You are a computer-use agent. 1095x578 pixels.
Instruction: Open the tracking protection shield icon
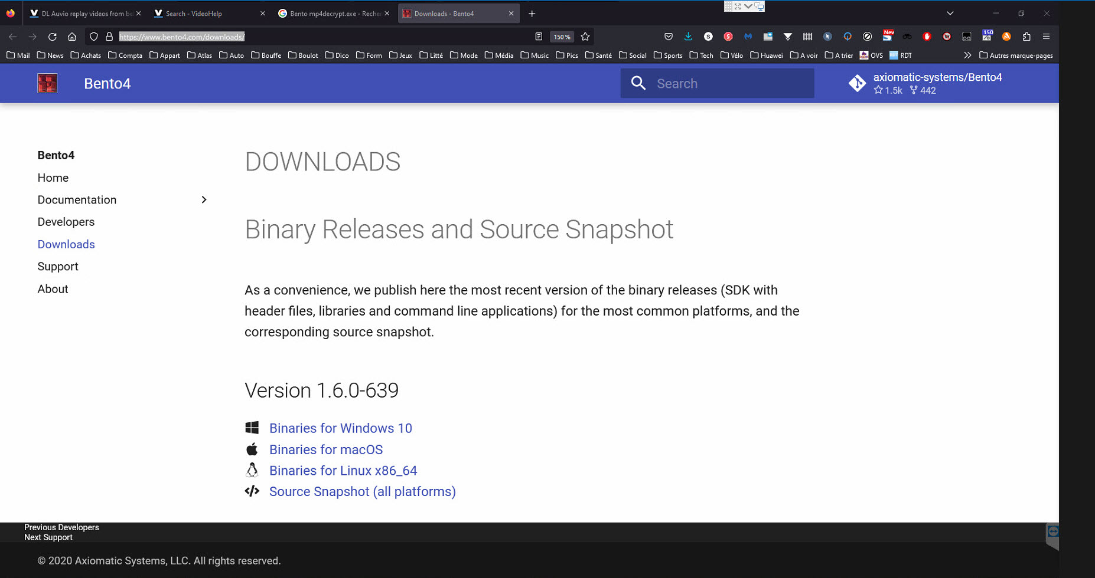pyautogui.click(x=93, y=37)
